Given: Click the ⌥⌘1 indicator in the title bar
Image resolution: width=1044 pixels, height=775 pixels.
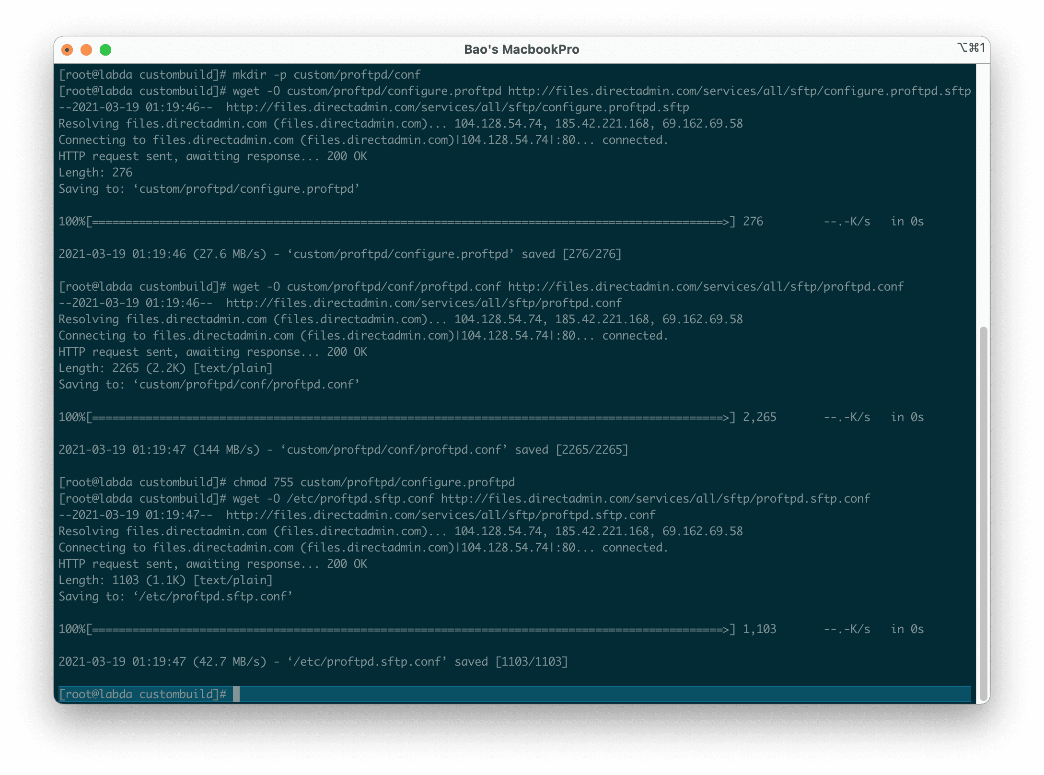Looking at the screenshot, I should point(969,48).
